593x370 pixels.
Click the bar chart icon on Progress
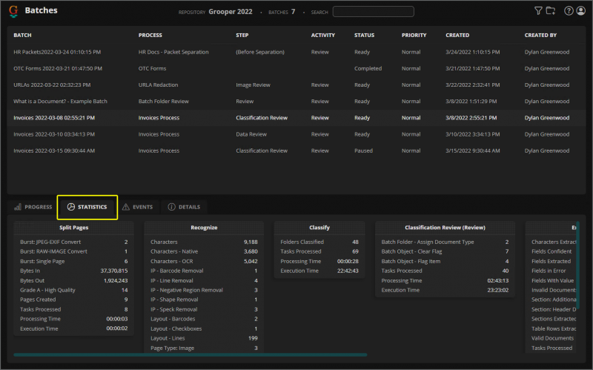coord(17,208)
